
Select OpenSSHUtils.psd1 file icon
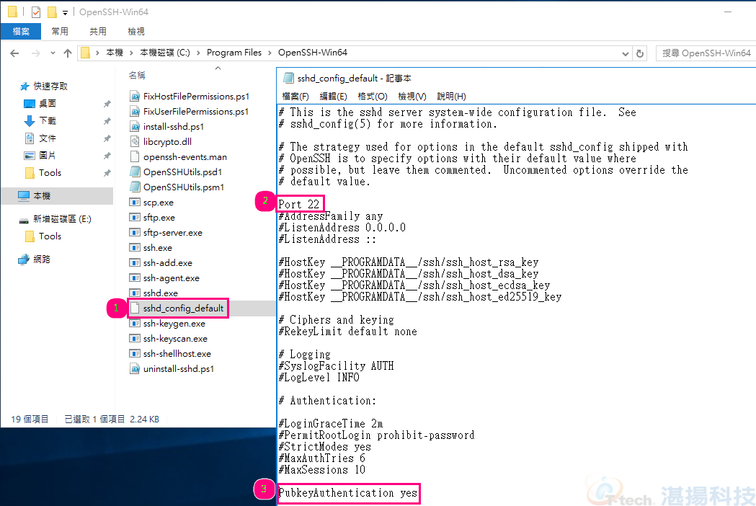coord(135,172)
